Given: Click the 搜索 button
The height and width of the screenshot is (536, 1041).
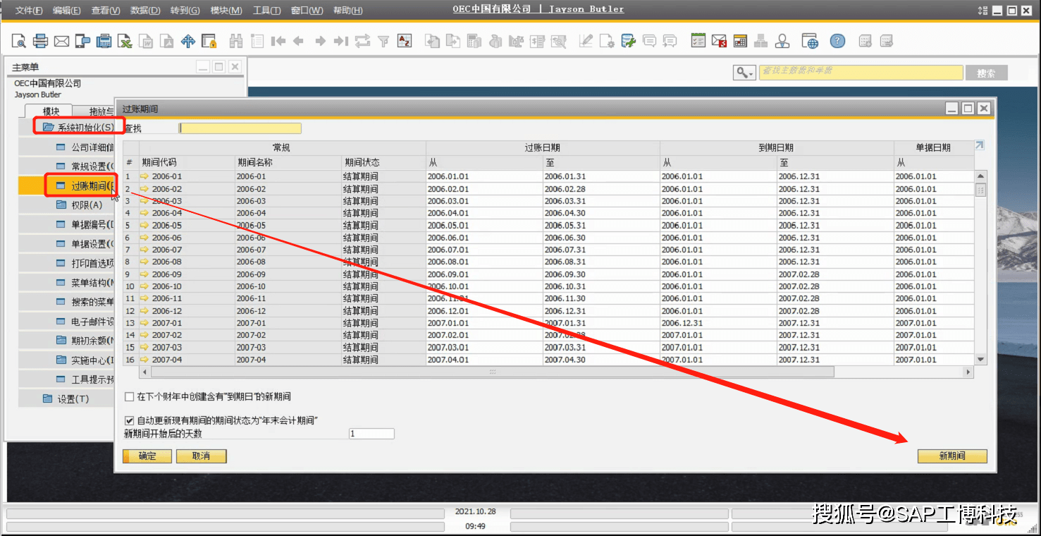Looking at the screenshot, I should click(987, 73).
